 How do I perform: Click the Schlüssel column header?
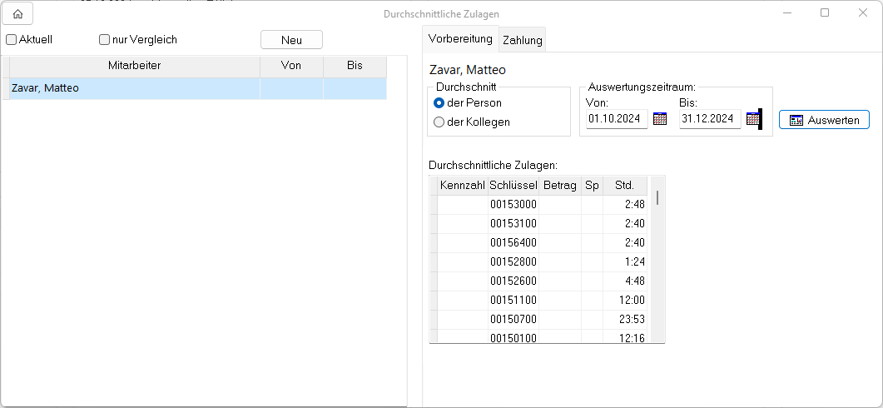pos(513,185)
